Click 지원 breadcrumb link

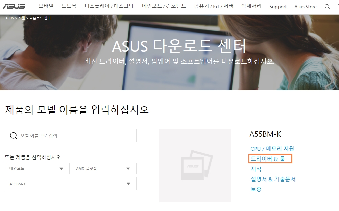22,18
